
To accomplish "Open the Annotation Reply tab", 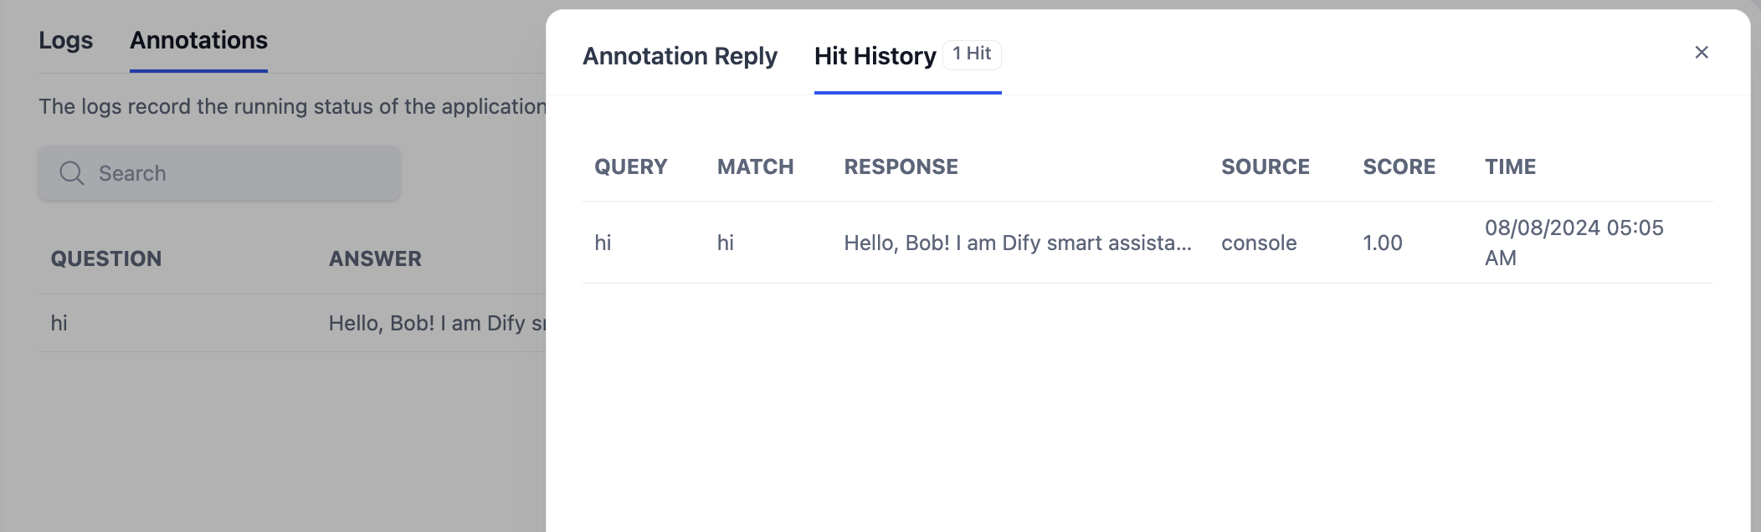I will click(x=680, y=56).
